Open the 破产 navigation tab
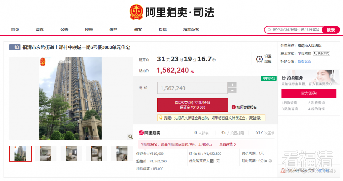343x181 pixels. coord(113,30)
